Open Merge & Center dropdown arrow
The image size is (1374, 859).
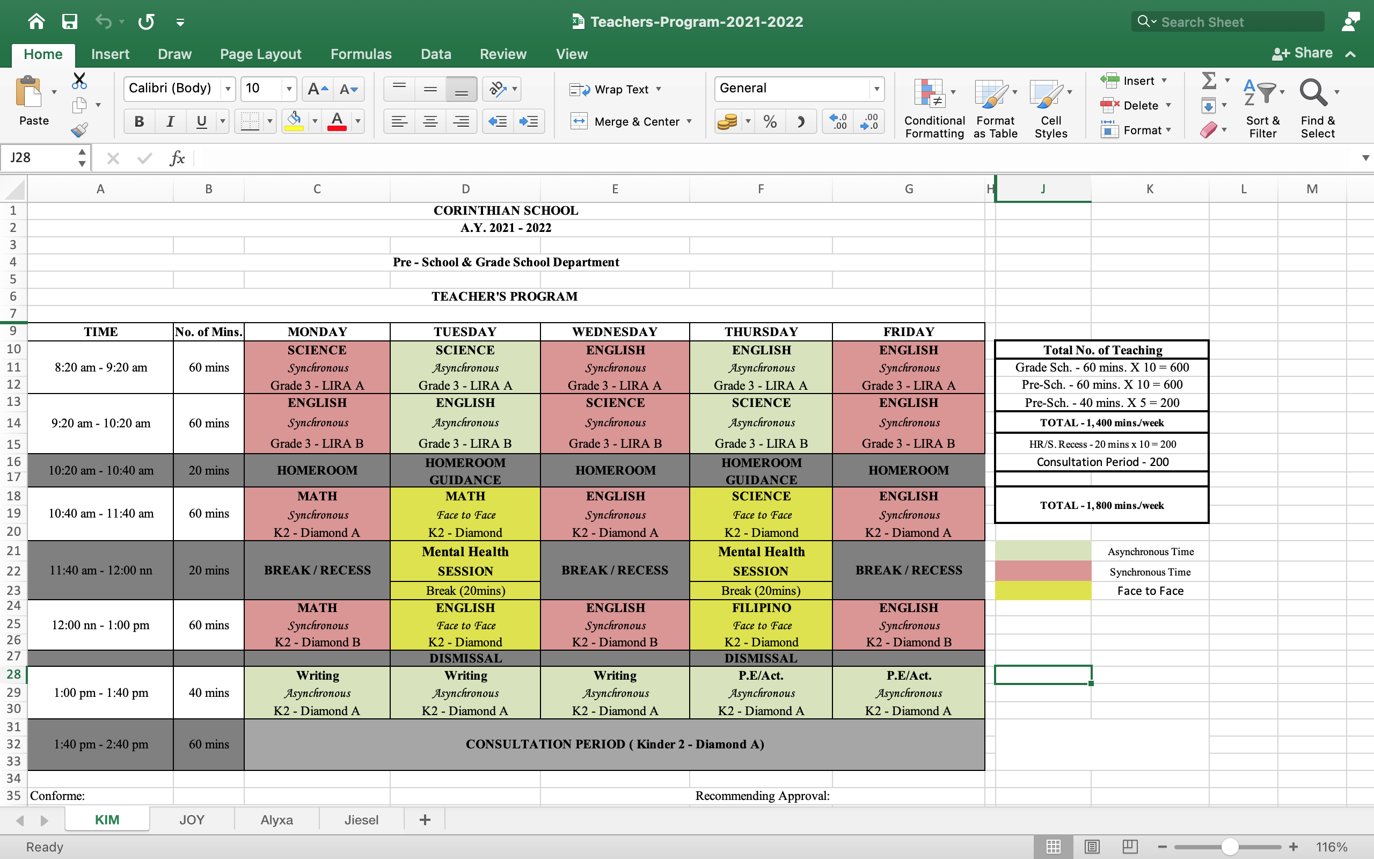point(689,121)
